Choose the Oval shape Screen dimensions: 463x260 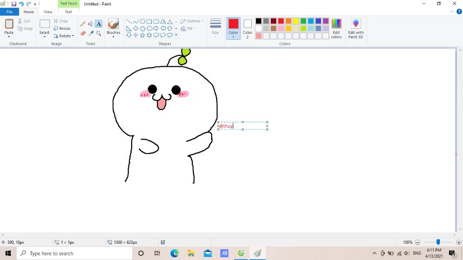click(x=142, y=22)
